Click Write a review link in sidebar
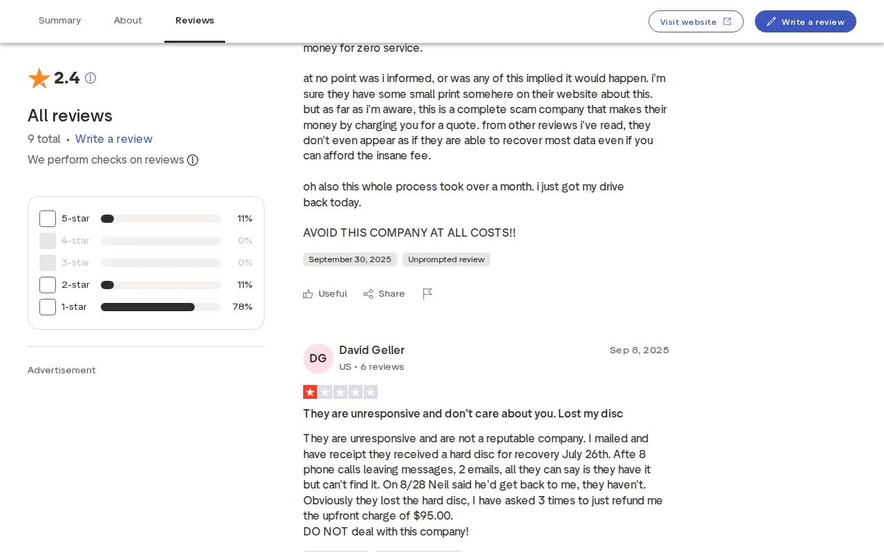 click(114, 139)
